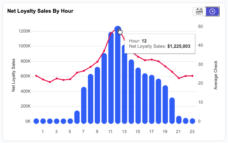
Task: Select the hour 14 sales bar
Action: (131, 92)
